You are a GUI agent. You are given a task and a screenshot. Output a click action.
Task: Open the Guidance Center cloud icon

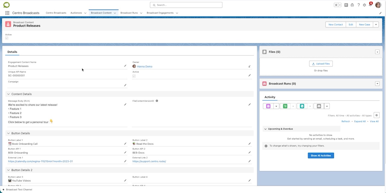352,5
